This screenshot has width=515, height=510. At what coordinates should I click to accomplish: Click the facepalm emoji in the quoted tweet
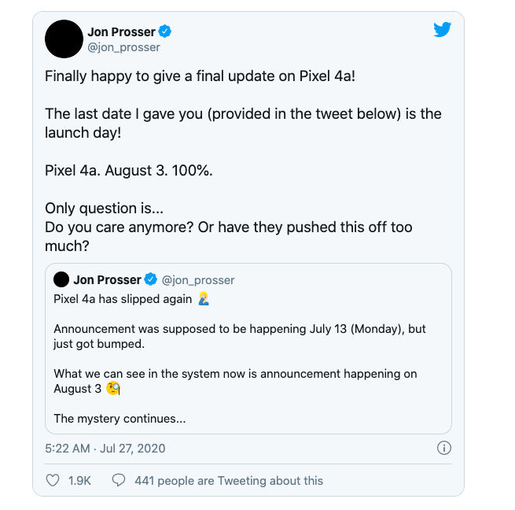pos(203,299)
